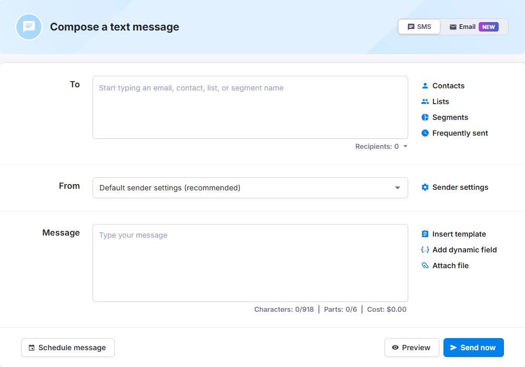Click the Attach file paperclip icon

point(425,266)
